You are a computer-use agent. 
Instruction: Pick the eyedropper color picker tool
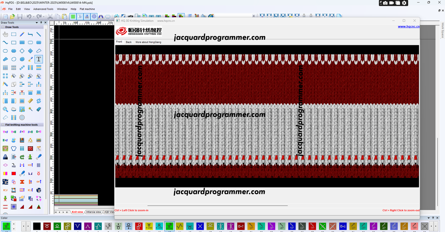30,59
